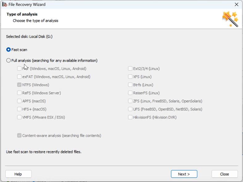Click 'Use fast scan to restore recently deleted files.'
The width and height of the screenshot is (243, 182).
pyautogui.click(x=44, y=152)
